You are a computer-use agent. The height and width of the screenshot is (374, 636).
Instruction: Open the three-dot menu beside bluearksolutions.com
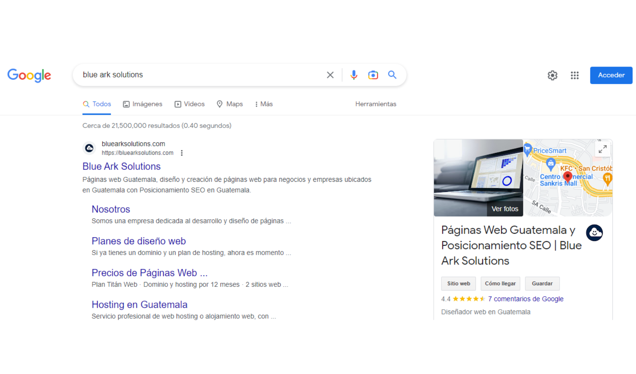[x=182, y=153]
